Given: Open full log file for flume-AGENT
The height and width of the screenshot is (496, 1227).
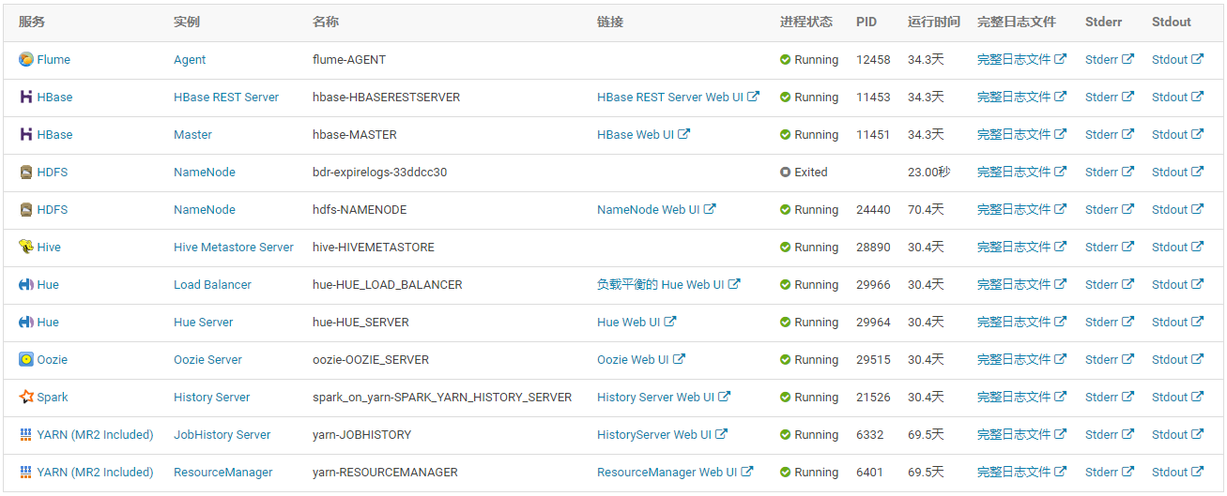Looking at the screenshot, I should click(x=1021, y=59).
